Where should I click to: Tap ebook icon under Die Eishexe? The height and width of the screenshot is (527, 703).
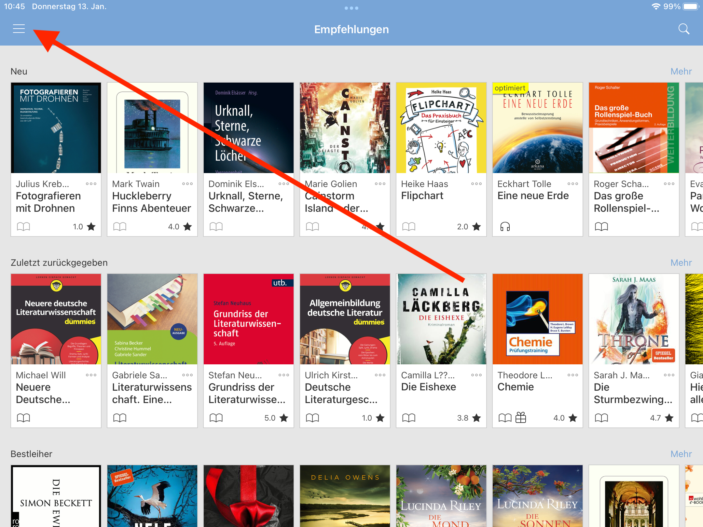click(x=409, y=417)
